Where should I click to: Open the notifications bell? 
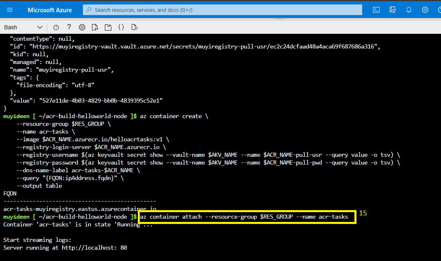tap(409, 10)
